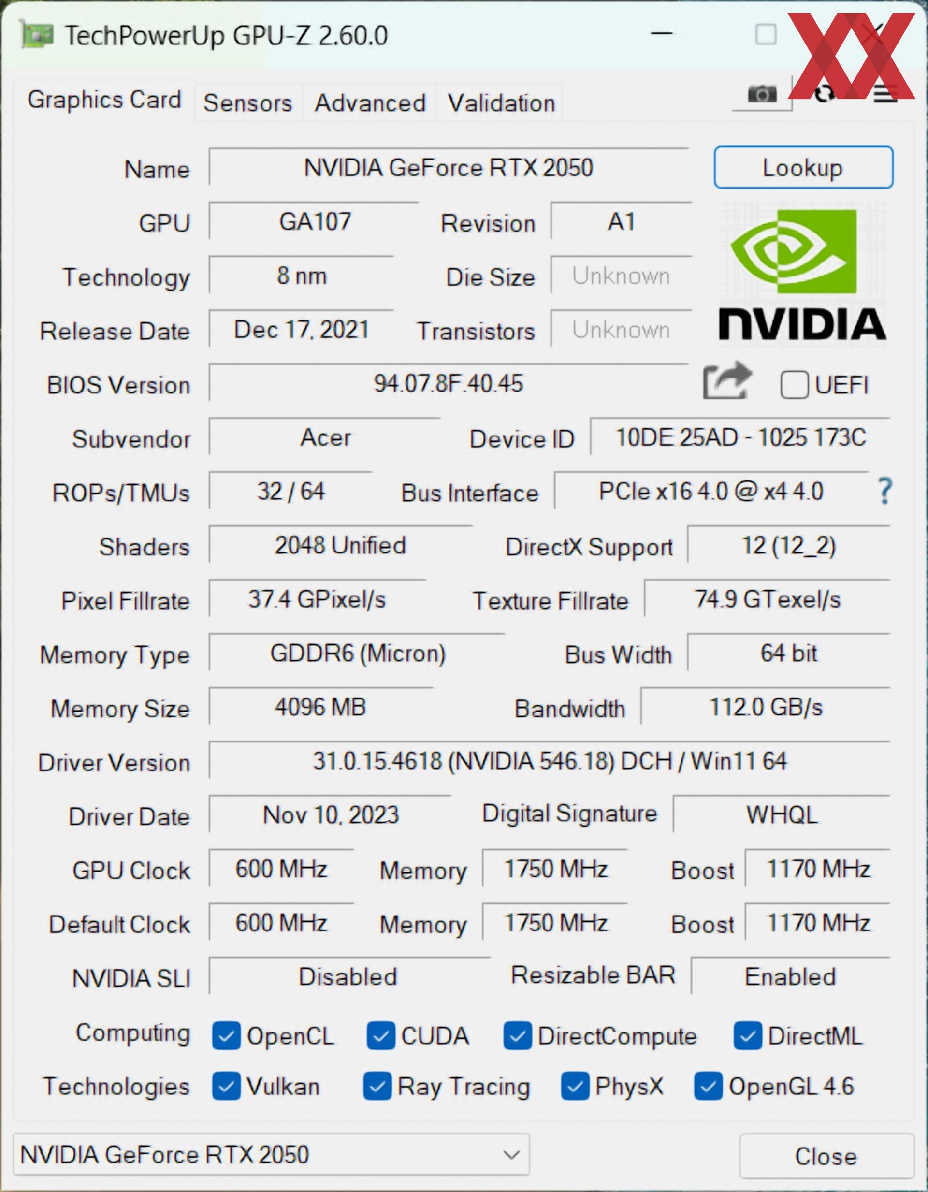The image size is (928, 1192).
Task: Switch to the Sensors tab
Action: (x=248, y=102)
